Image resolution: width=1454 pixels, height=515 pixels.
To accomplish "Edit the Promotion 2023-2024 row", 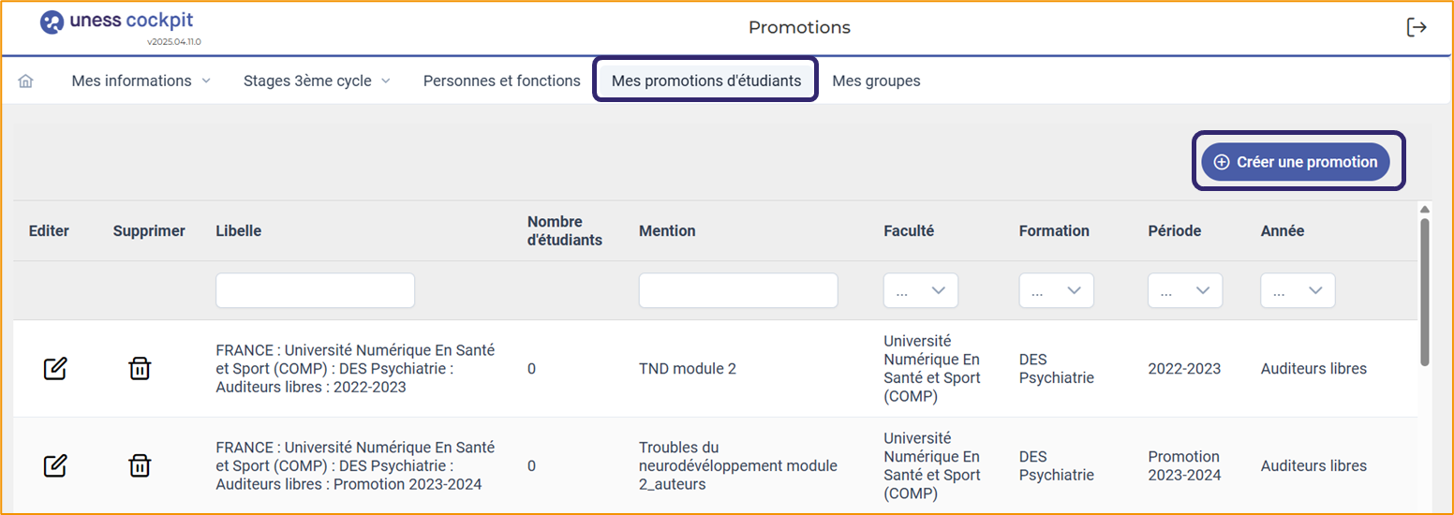I will pos(55,465).
